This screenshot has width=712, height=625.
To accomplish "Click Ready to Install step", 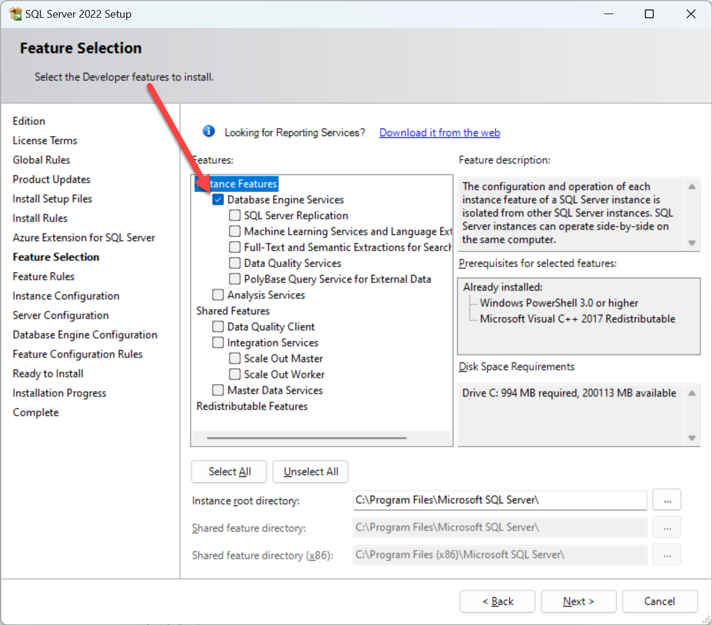I will coord(48,373).
